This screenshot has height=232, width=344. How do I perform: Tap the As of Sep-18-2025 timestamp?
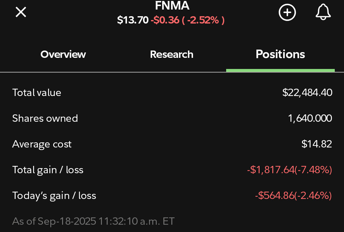93,221
